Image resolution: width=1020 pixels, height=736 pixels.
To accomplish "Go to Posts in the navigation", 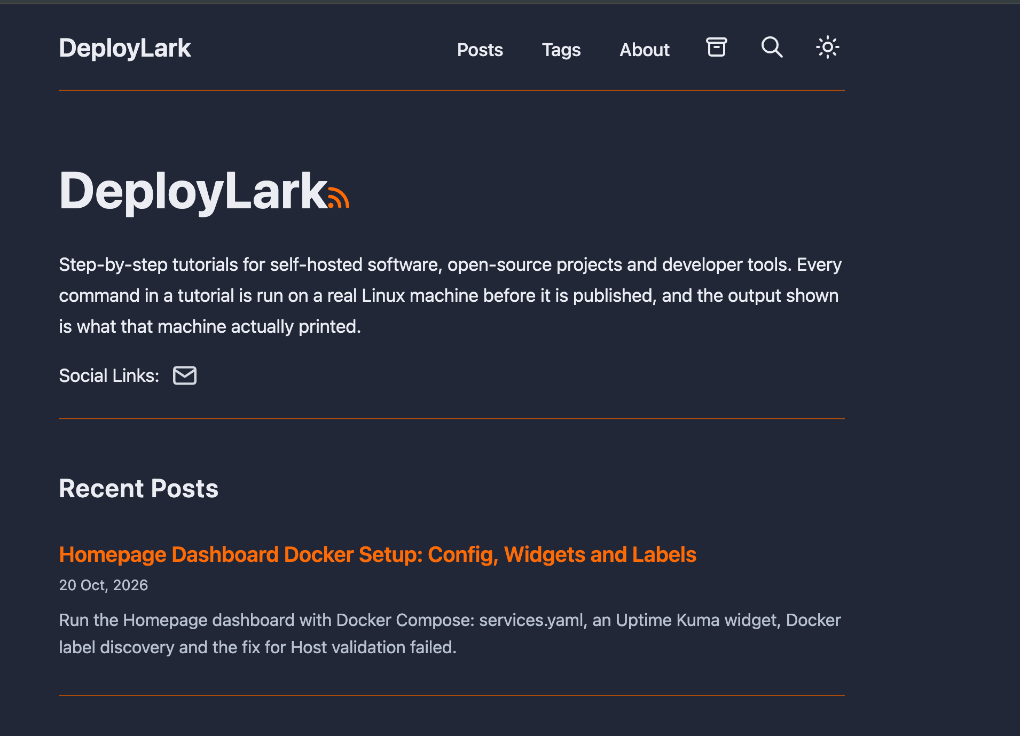I will (480, 50).
